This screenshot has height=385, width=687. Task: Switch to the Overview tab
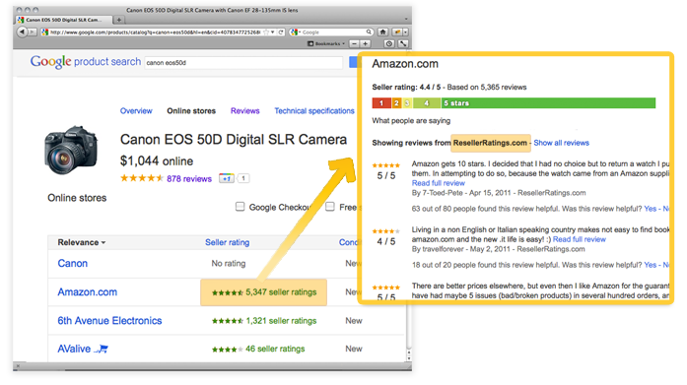point(136,111)
